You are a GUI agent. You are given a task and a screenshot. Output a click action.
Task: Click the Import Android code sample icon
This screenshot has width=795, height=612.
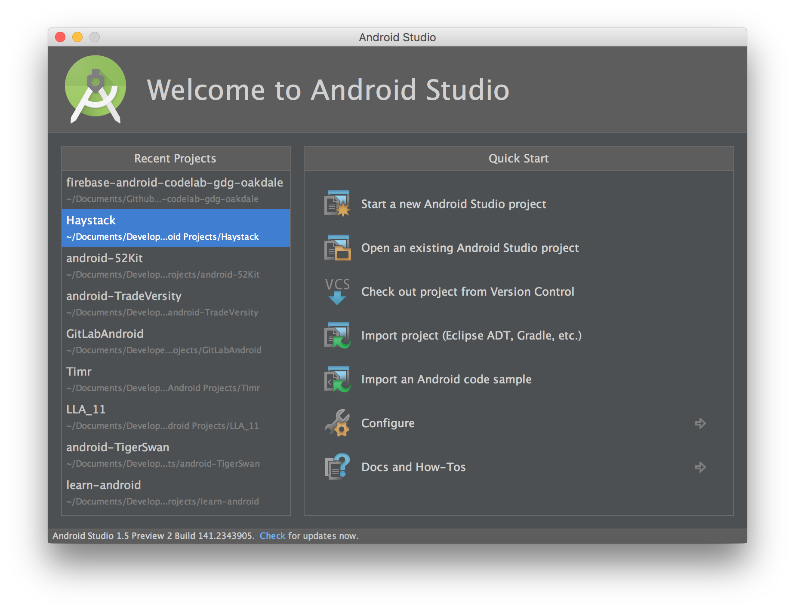pos(337,379)
